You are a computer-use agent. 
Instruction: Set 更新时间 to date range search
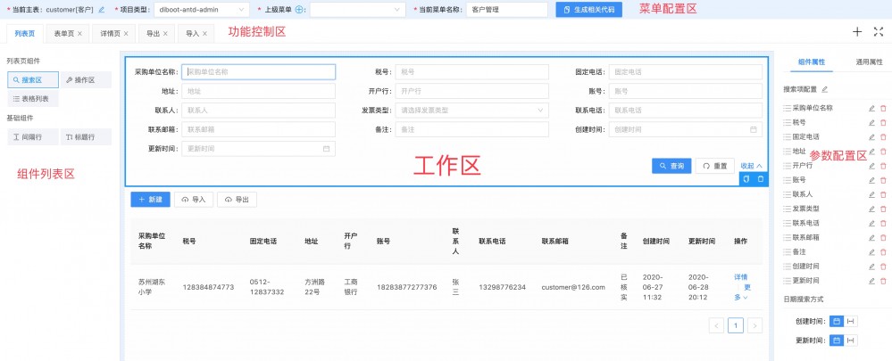(850, 340)
